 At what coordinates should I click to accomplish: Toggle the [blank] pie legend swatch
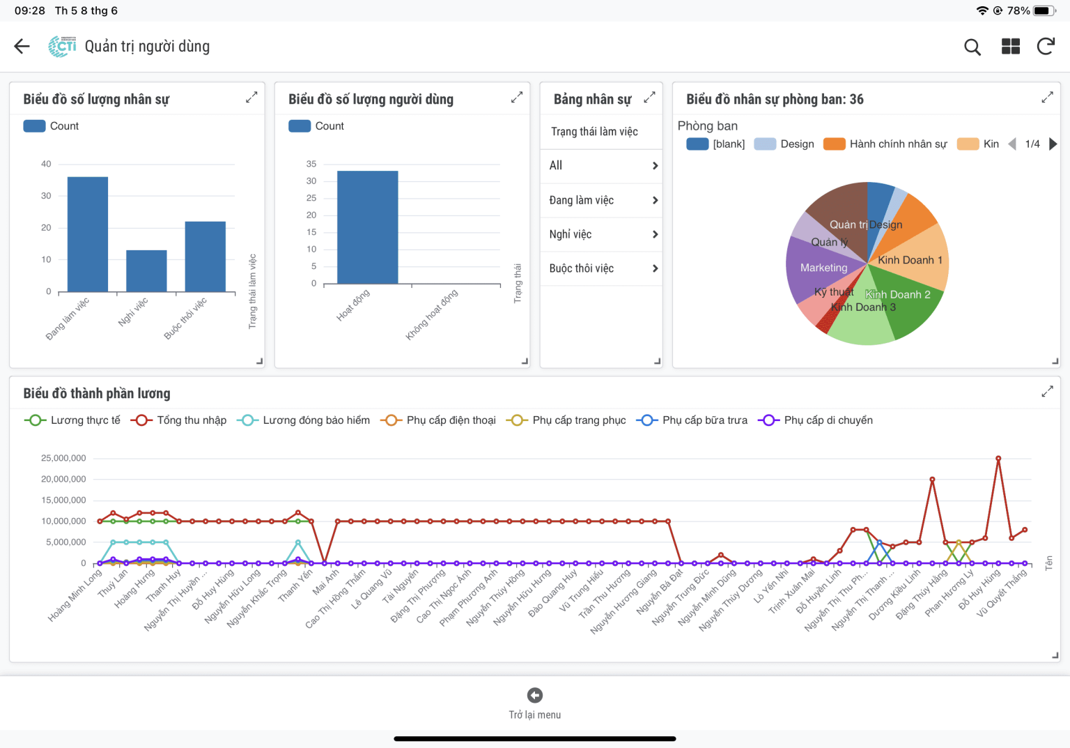click(x=697, y=144)
